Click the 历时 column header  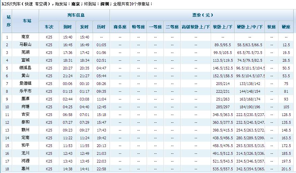click(x=101, y=27)
